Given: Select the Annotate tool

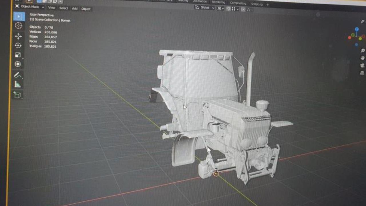Looking at the screenshot, I should [x=17, y=75].
